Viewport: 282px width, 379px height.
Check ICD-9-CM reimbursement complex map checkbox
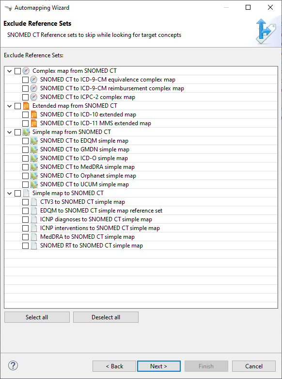coord(25,88)
